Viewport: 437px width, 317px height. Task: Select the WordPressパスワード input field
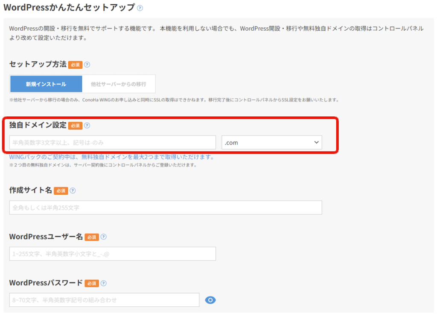[104, 300]
